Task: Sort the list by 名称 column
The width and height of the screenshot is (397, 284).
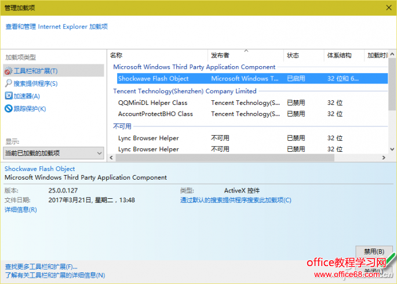Action: click(x=156, y=56)
